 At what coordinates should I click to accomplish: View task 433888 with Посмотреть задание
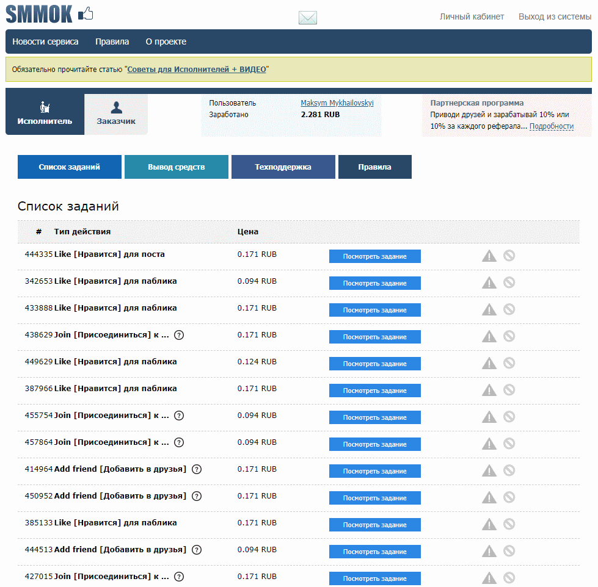point(374,310)
